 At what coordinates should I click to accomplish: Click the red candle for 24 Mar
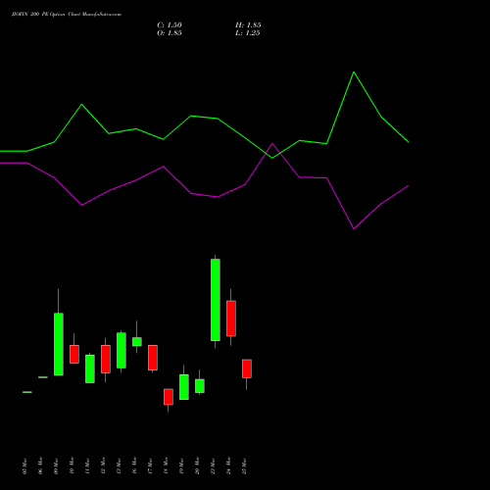tap(231, 318)
